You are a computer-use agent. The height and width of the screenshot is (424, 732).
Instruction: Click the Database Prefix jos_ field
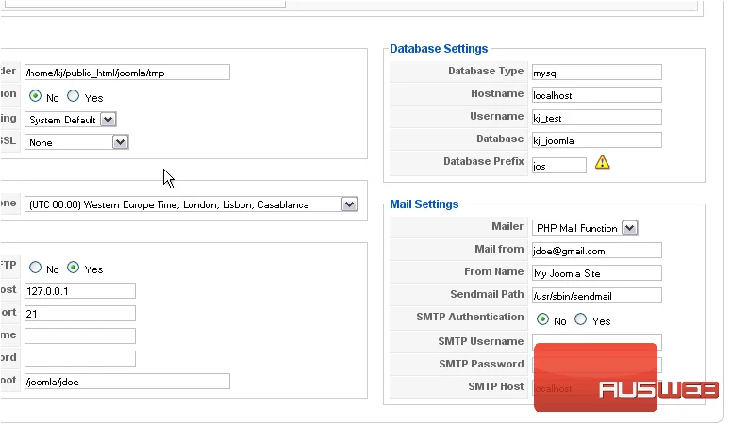pos(559,166)
